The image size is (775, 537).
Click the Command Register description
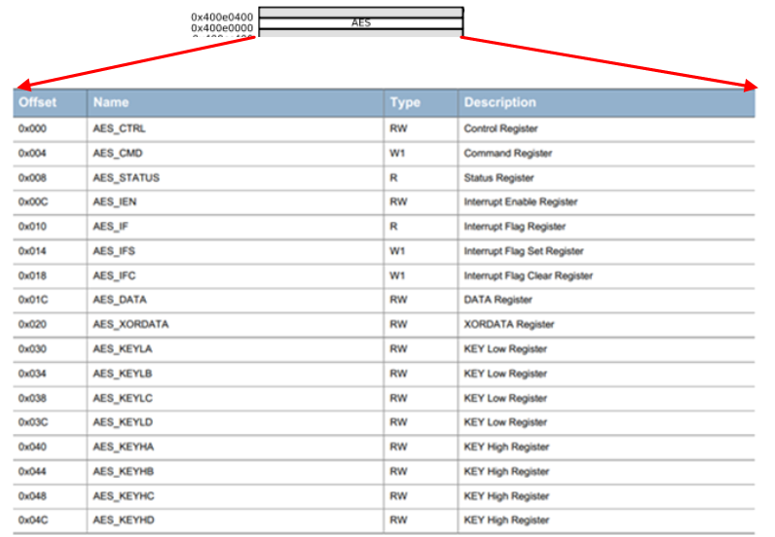pyautogui.click(x=508, y=153)
